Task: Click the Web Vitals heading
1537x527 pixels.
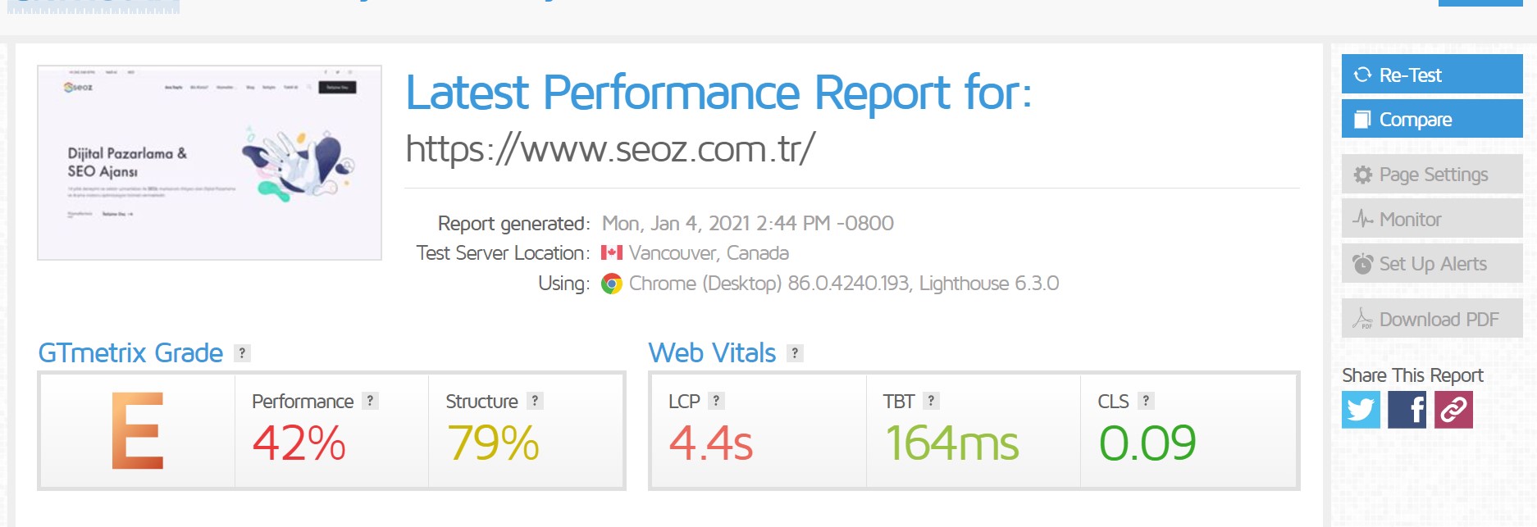Action: point(712,353)
